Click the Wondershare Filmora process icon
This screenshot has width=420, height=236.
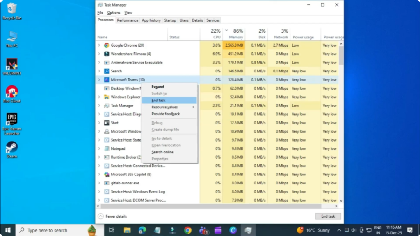point(106,54)
